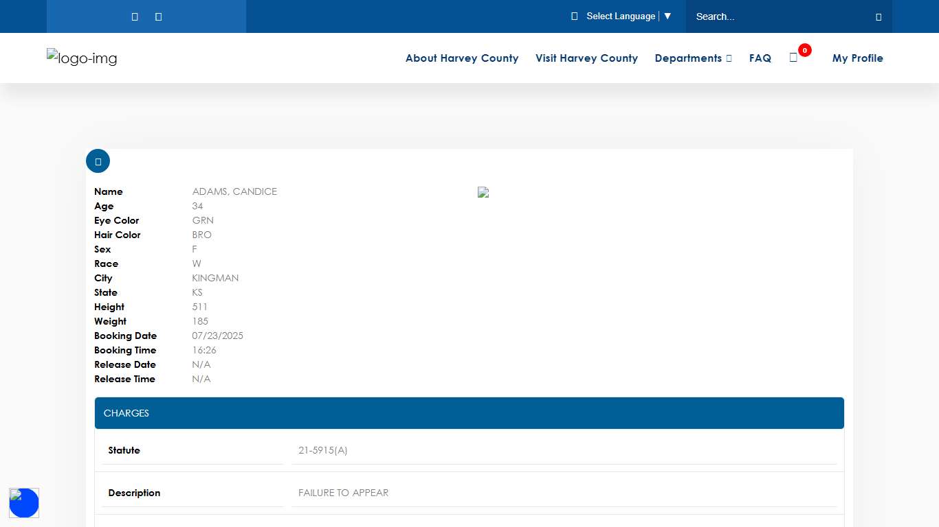
Task: Click the first social media icon in top bar
Action: tap(135, 16)
